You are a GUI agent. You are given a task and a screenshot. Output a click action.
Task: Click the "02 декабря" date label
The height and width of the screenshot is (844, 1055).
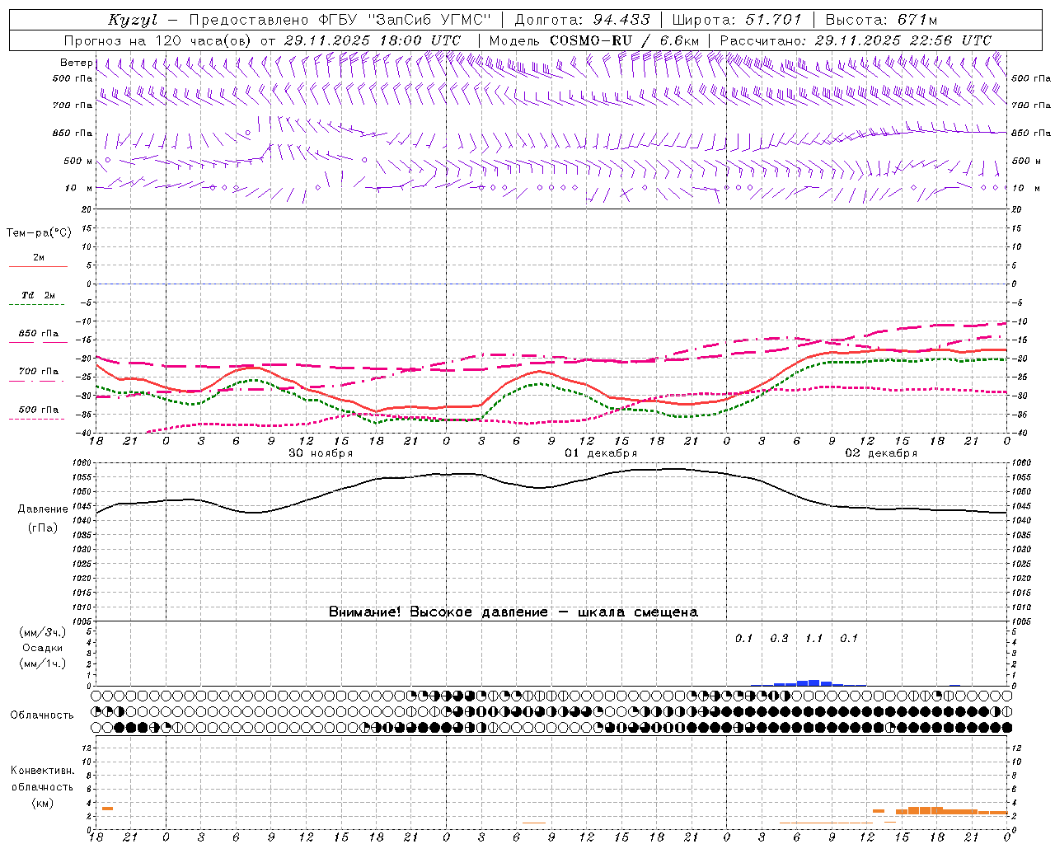tap(881, 453)
